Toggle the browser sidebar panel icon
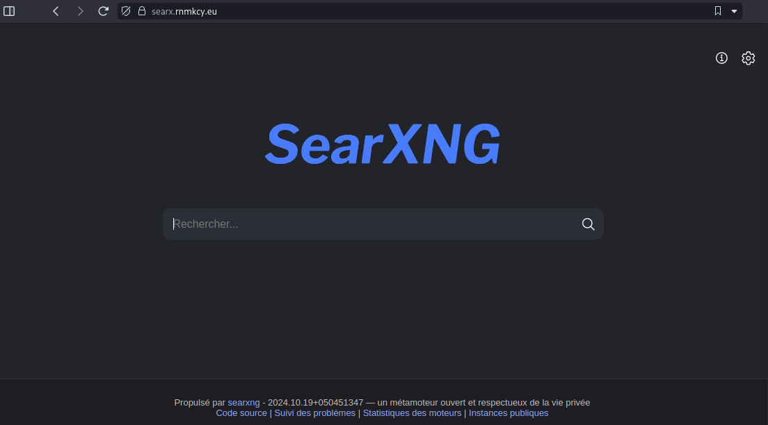This screenshot has height=425, width=768. point(9,11)
